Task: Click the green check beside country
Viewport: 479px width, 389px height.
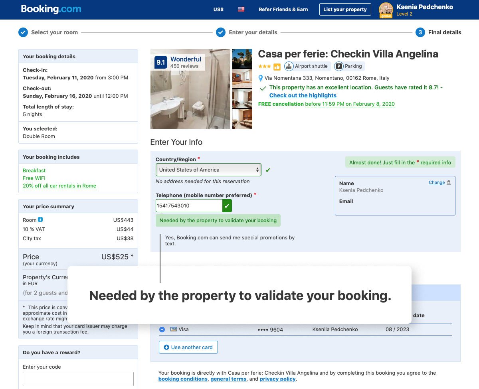Action: click(268, 170)
